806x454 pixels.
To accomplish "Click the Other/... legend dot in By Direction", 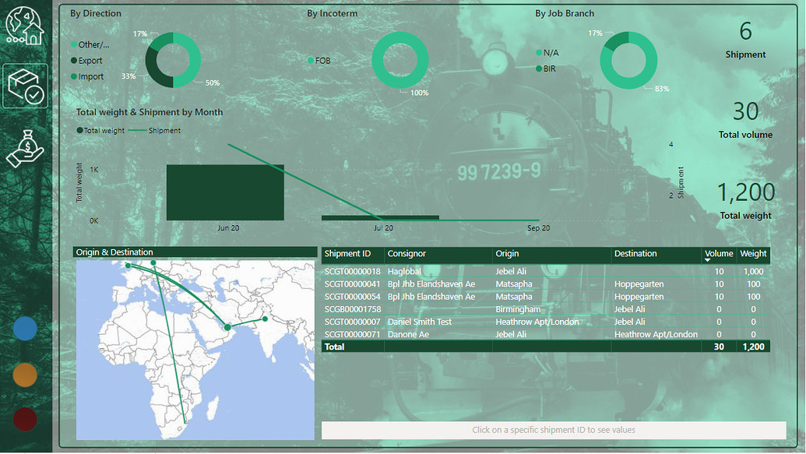I will point(75,44).
